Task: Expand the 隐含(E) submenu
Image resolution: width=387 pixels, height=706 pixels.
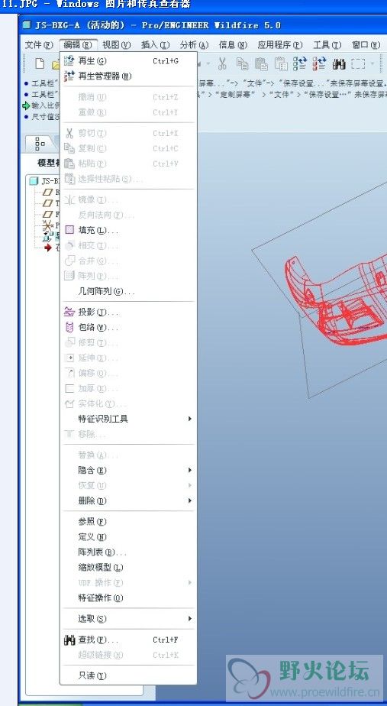Action: pos(129,470)
